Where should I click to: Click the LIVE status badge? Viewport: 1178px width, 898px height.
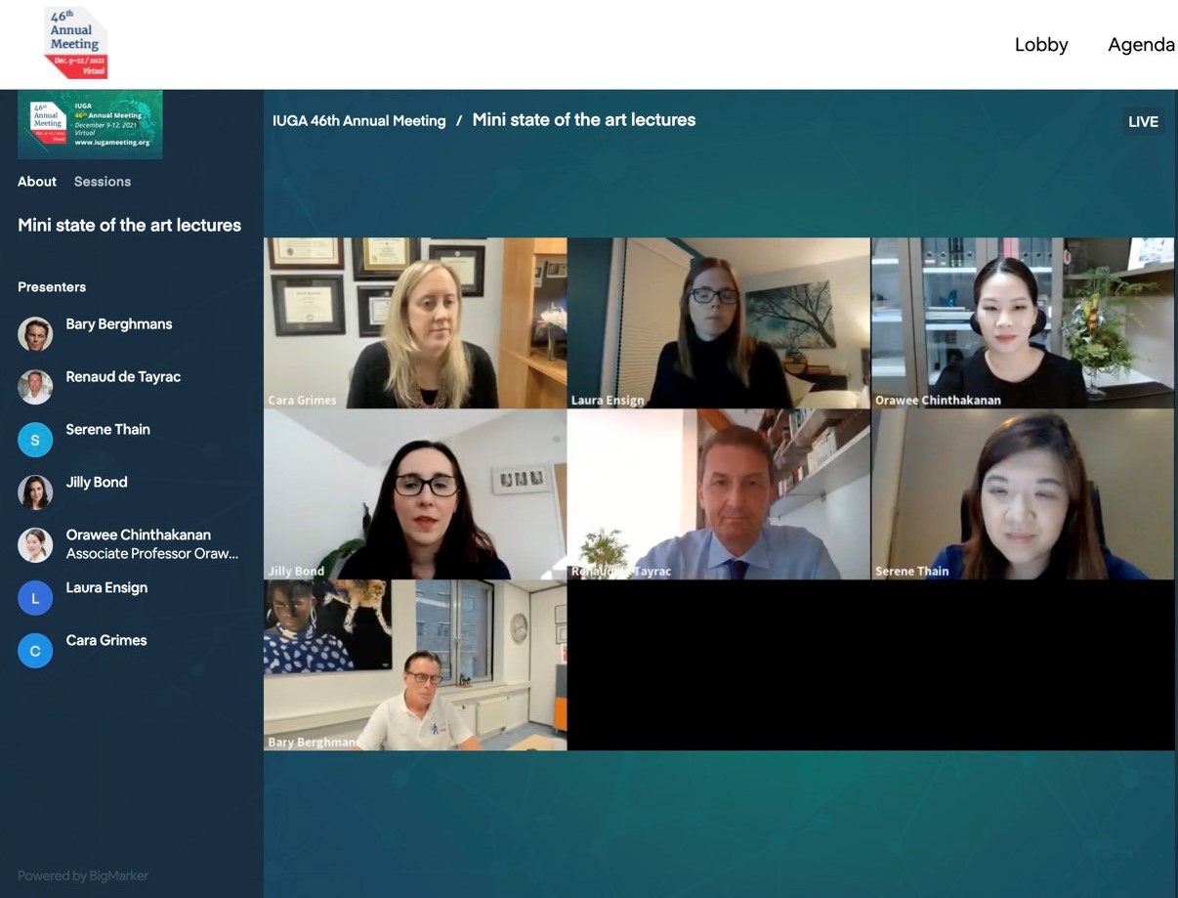(1143, 122)
